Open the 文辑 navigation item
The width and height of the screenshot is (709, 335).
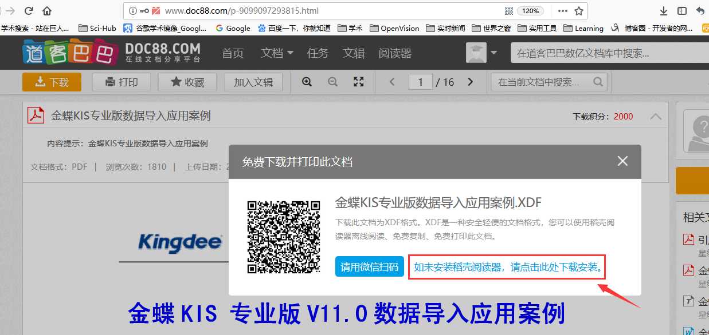pyautogui.click(x=354, y=53)
